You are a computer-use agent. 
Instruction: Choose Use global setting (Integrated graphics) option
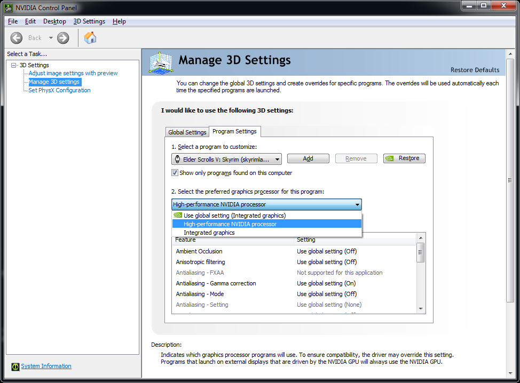[266, 216]
